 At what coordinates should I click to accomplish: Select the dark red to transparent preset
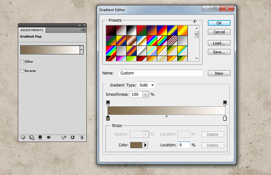coord(121,30)
